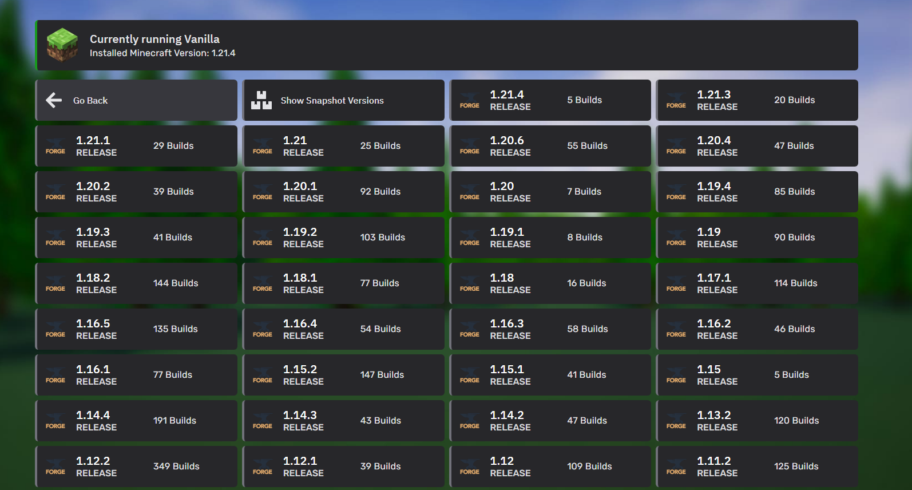
Task: Choose version 1.19.4 with 85 Builds
Action: pos(756,192)
